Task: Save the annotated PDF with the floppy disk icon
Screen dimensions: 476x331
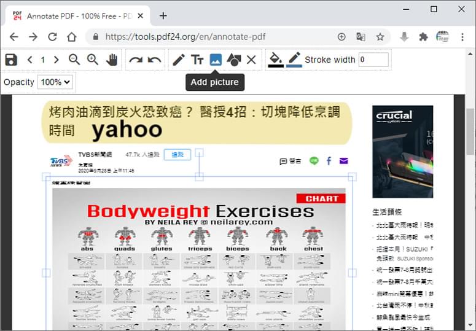Action: (11, 60)
